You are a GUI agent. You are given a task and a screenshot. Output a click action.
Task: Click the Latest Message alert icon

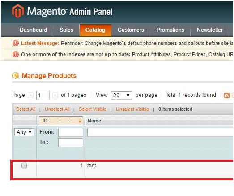(16, 43)
